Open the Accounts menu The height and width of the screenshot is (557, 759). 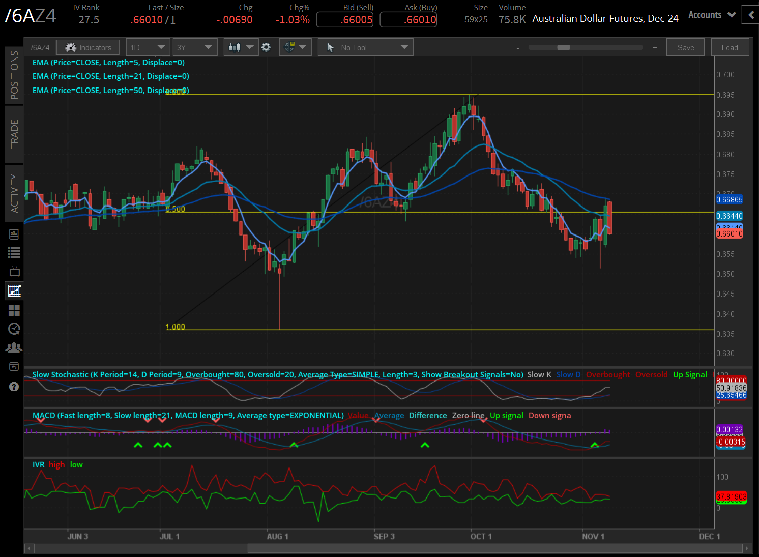click(x=711, y=15)
